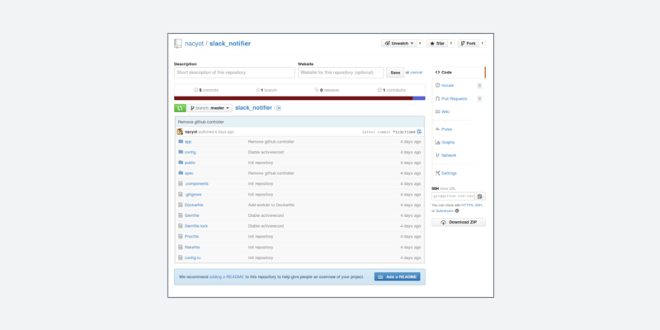Fork the slack_notifier repository
Image resolution: width=660 pixels, height=330 pixels.
(x=468, y=43)
